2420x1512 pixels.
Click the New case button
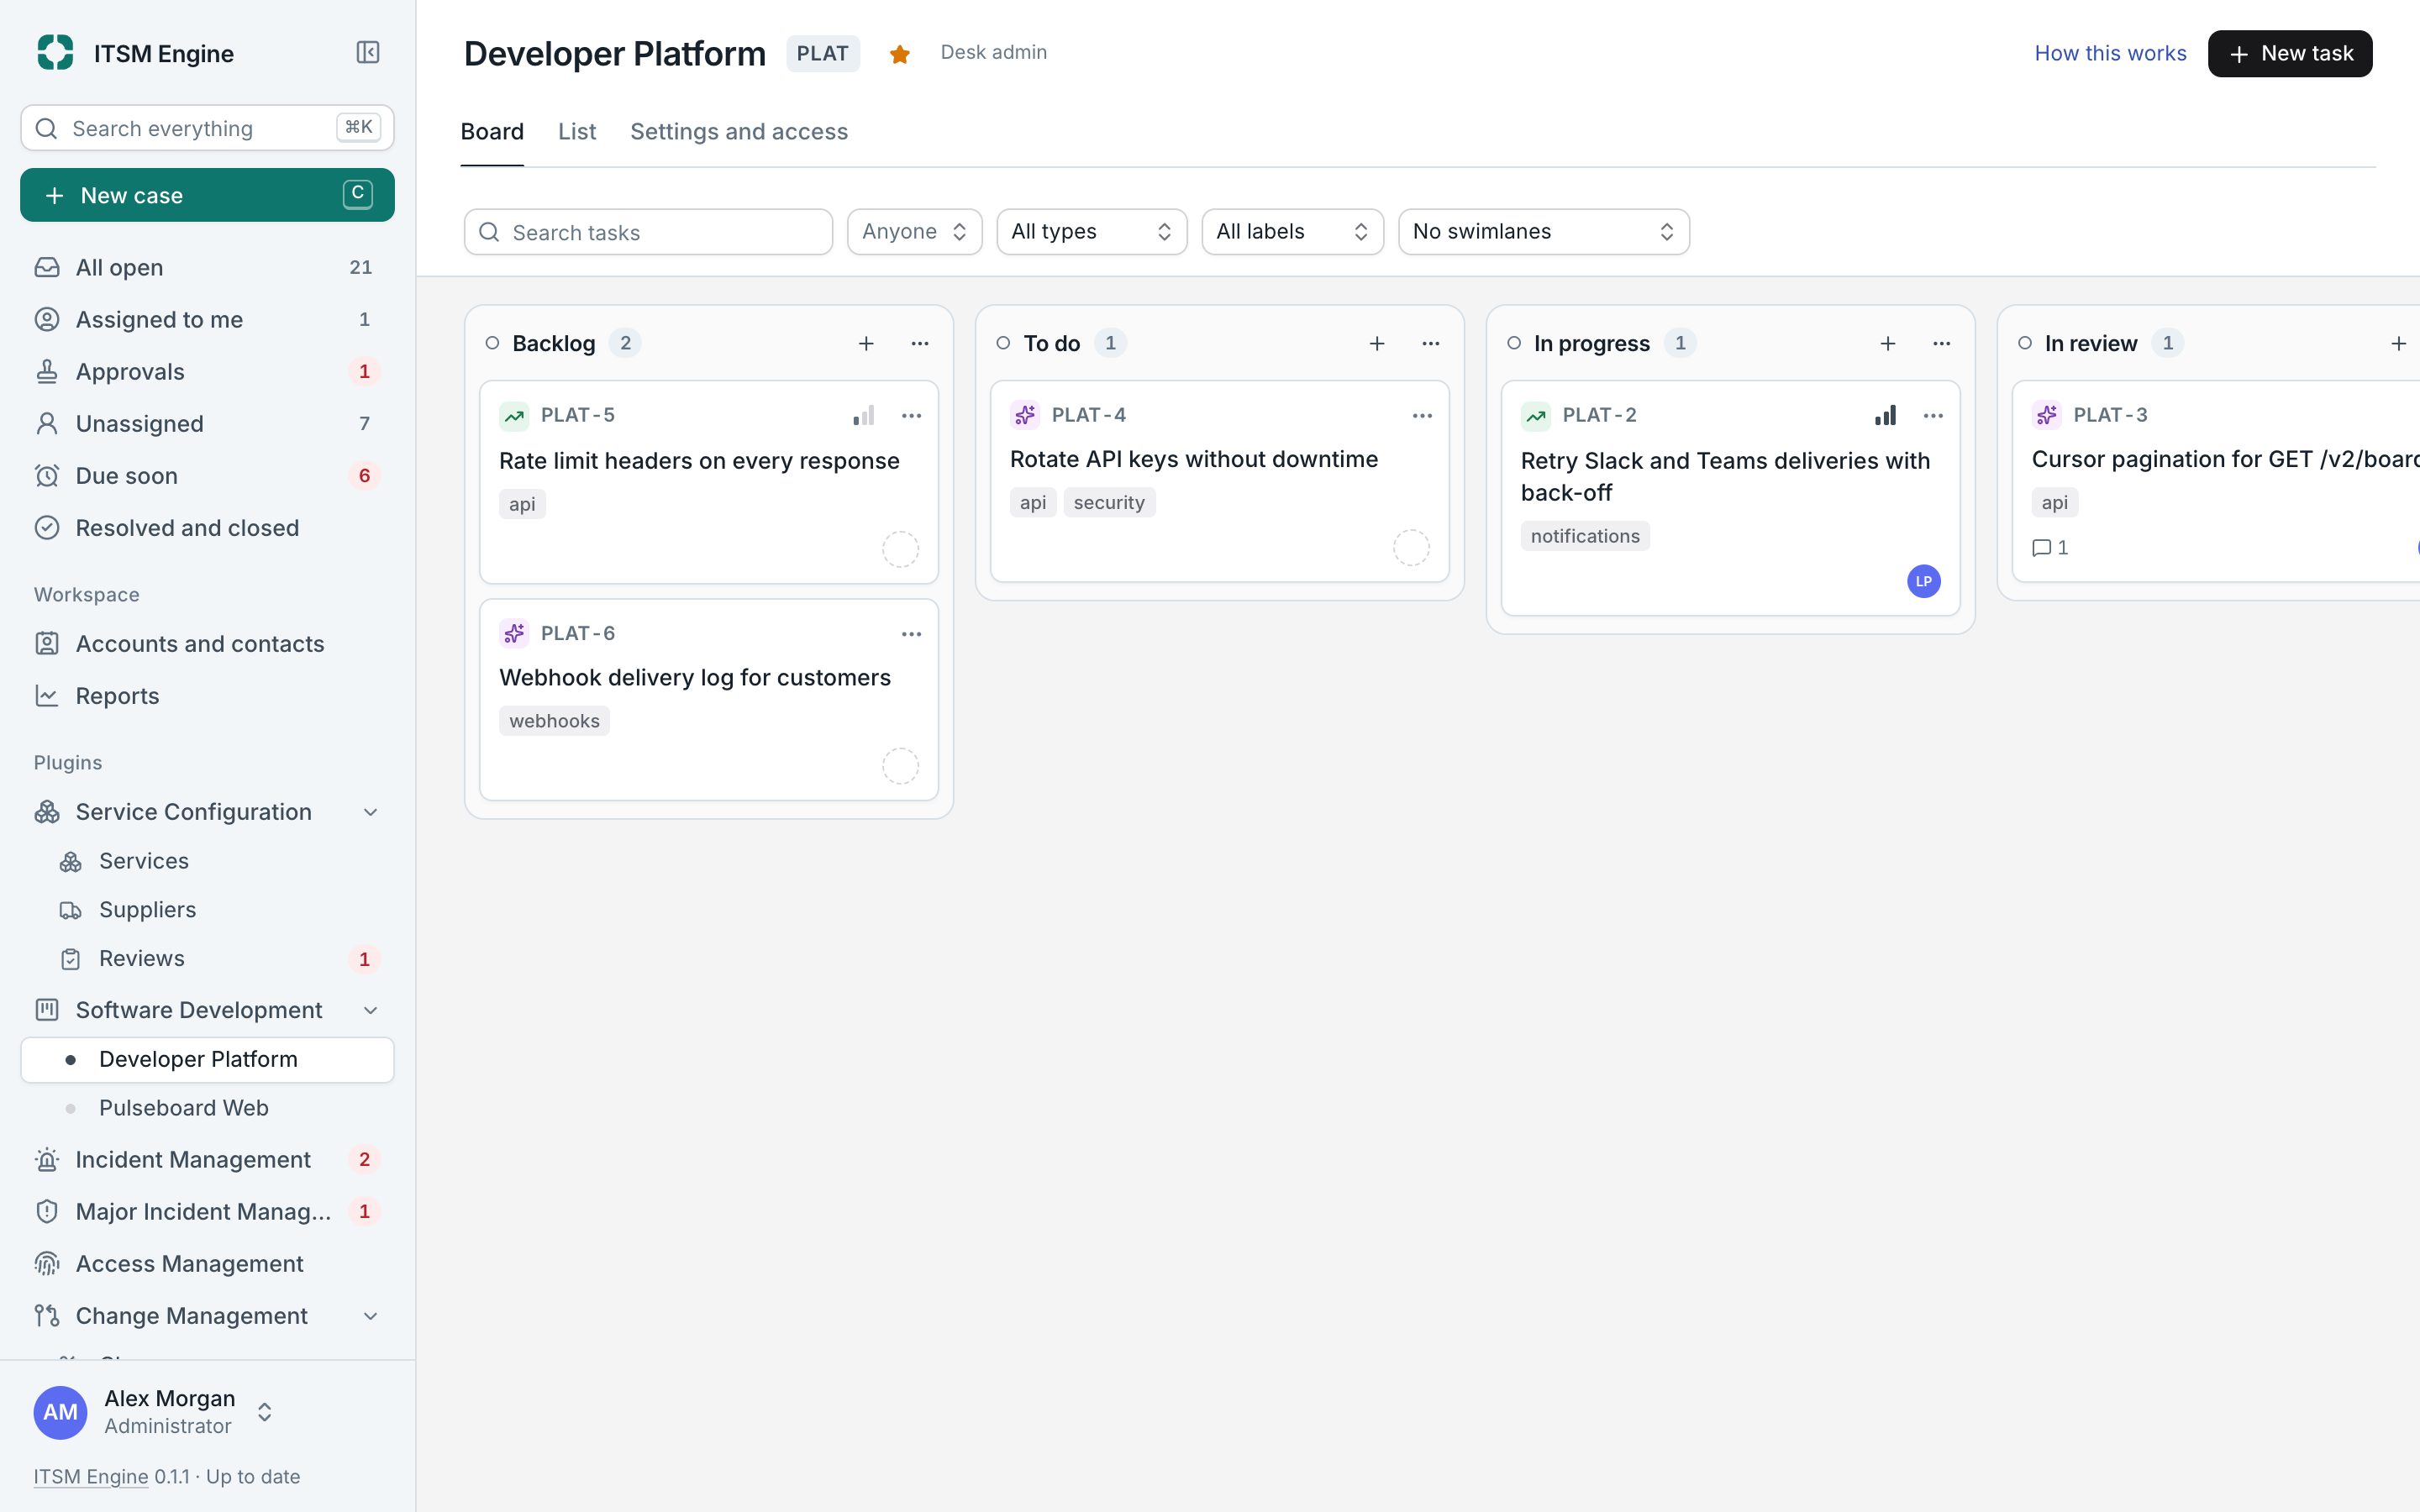(207, 195)
